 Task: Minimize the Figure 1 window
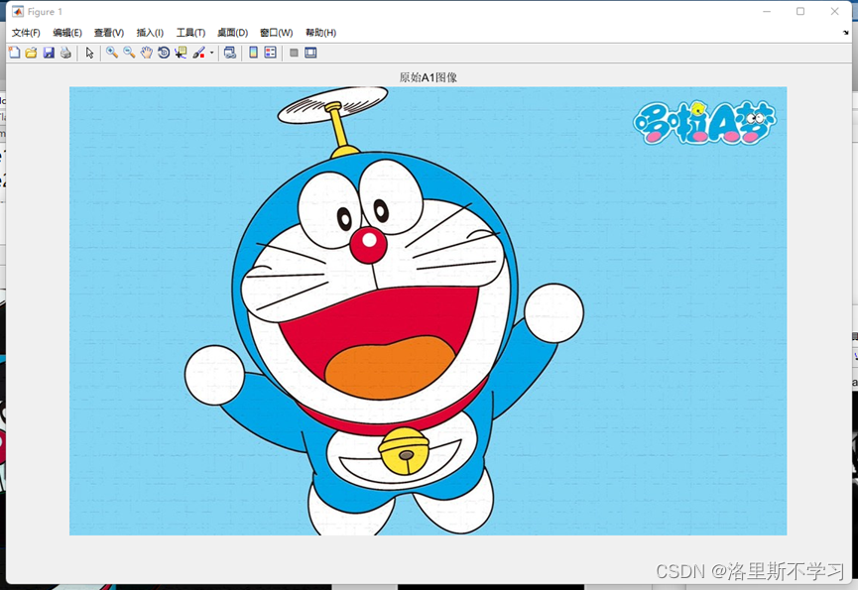coord(767,12)
